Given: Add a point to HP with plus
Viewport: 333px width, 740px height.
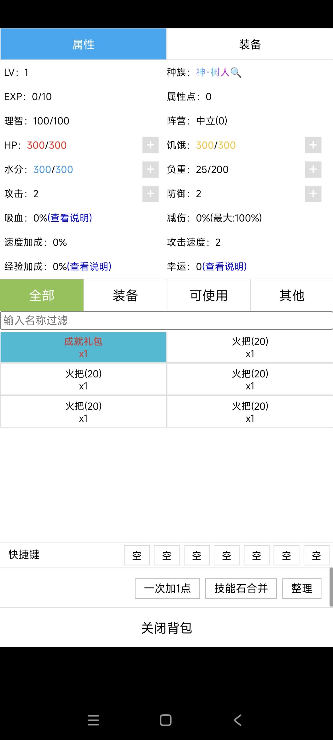Looking at the screenshot, I should [150, 145].
